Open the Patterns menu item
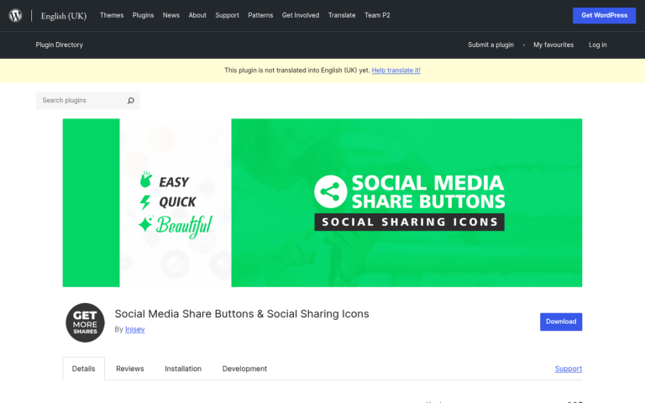Image resolution: width=645 pixels, height=403 pixels. 260,15
